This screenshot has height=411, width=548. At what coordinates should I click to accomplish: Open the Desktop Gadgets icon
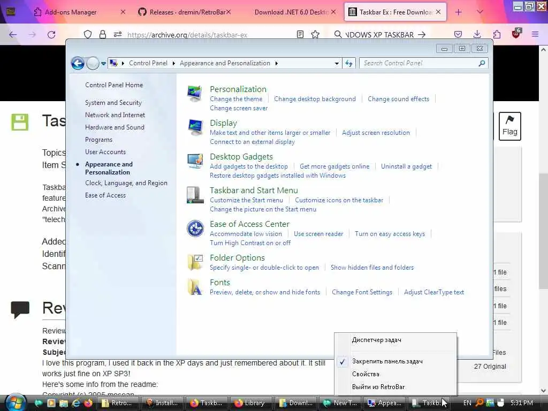(x=195, y=161)
